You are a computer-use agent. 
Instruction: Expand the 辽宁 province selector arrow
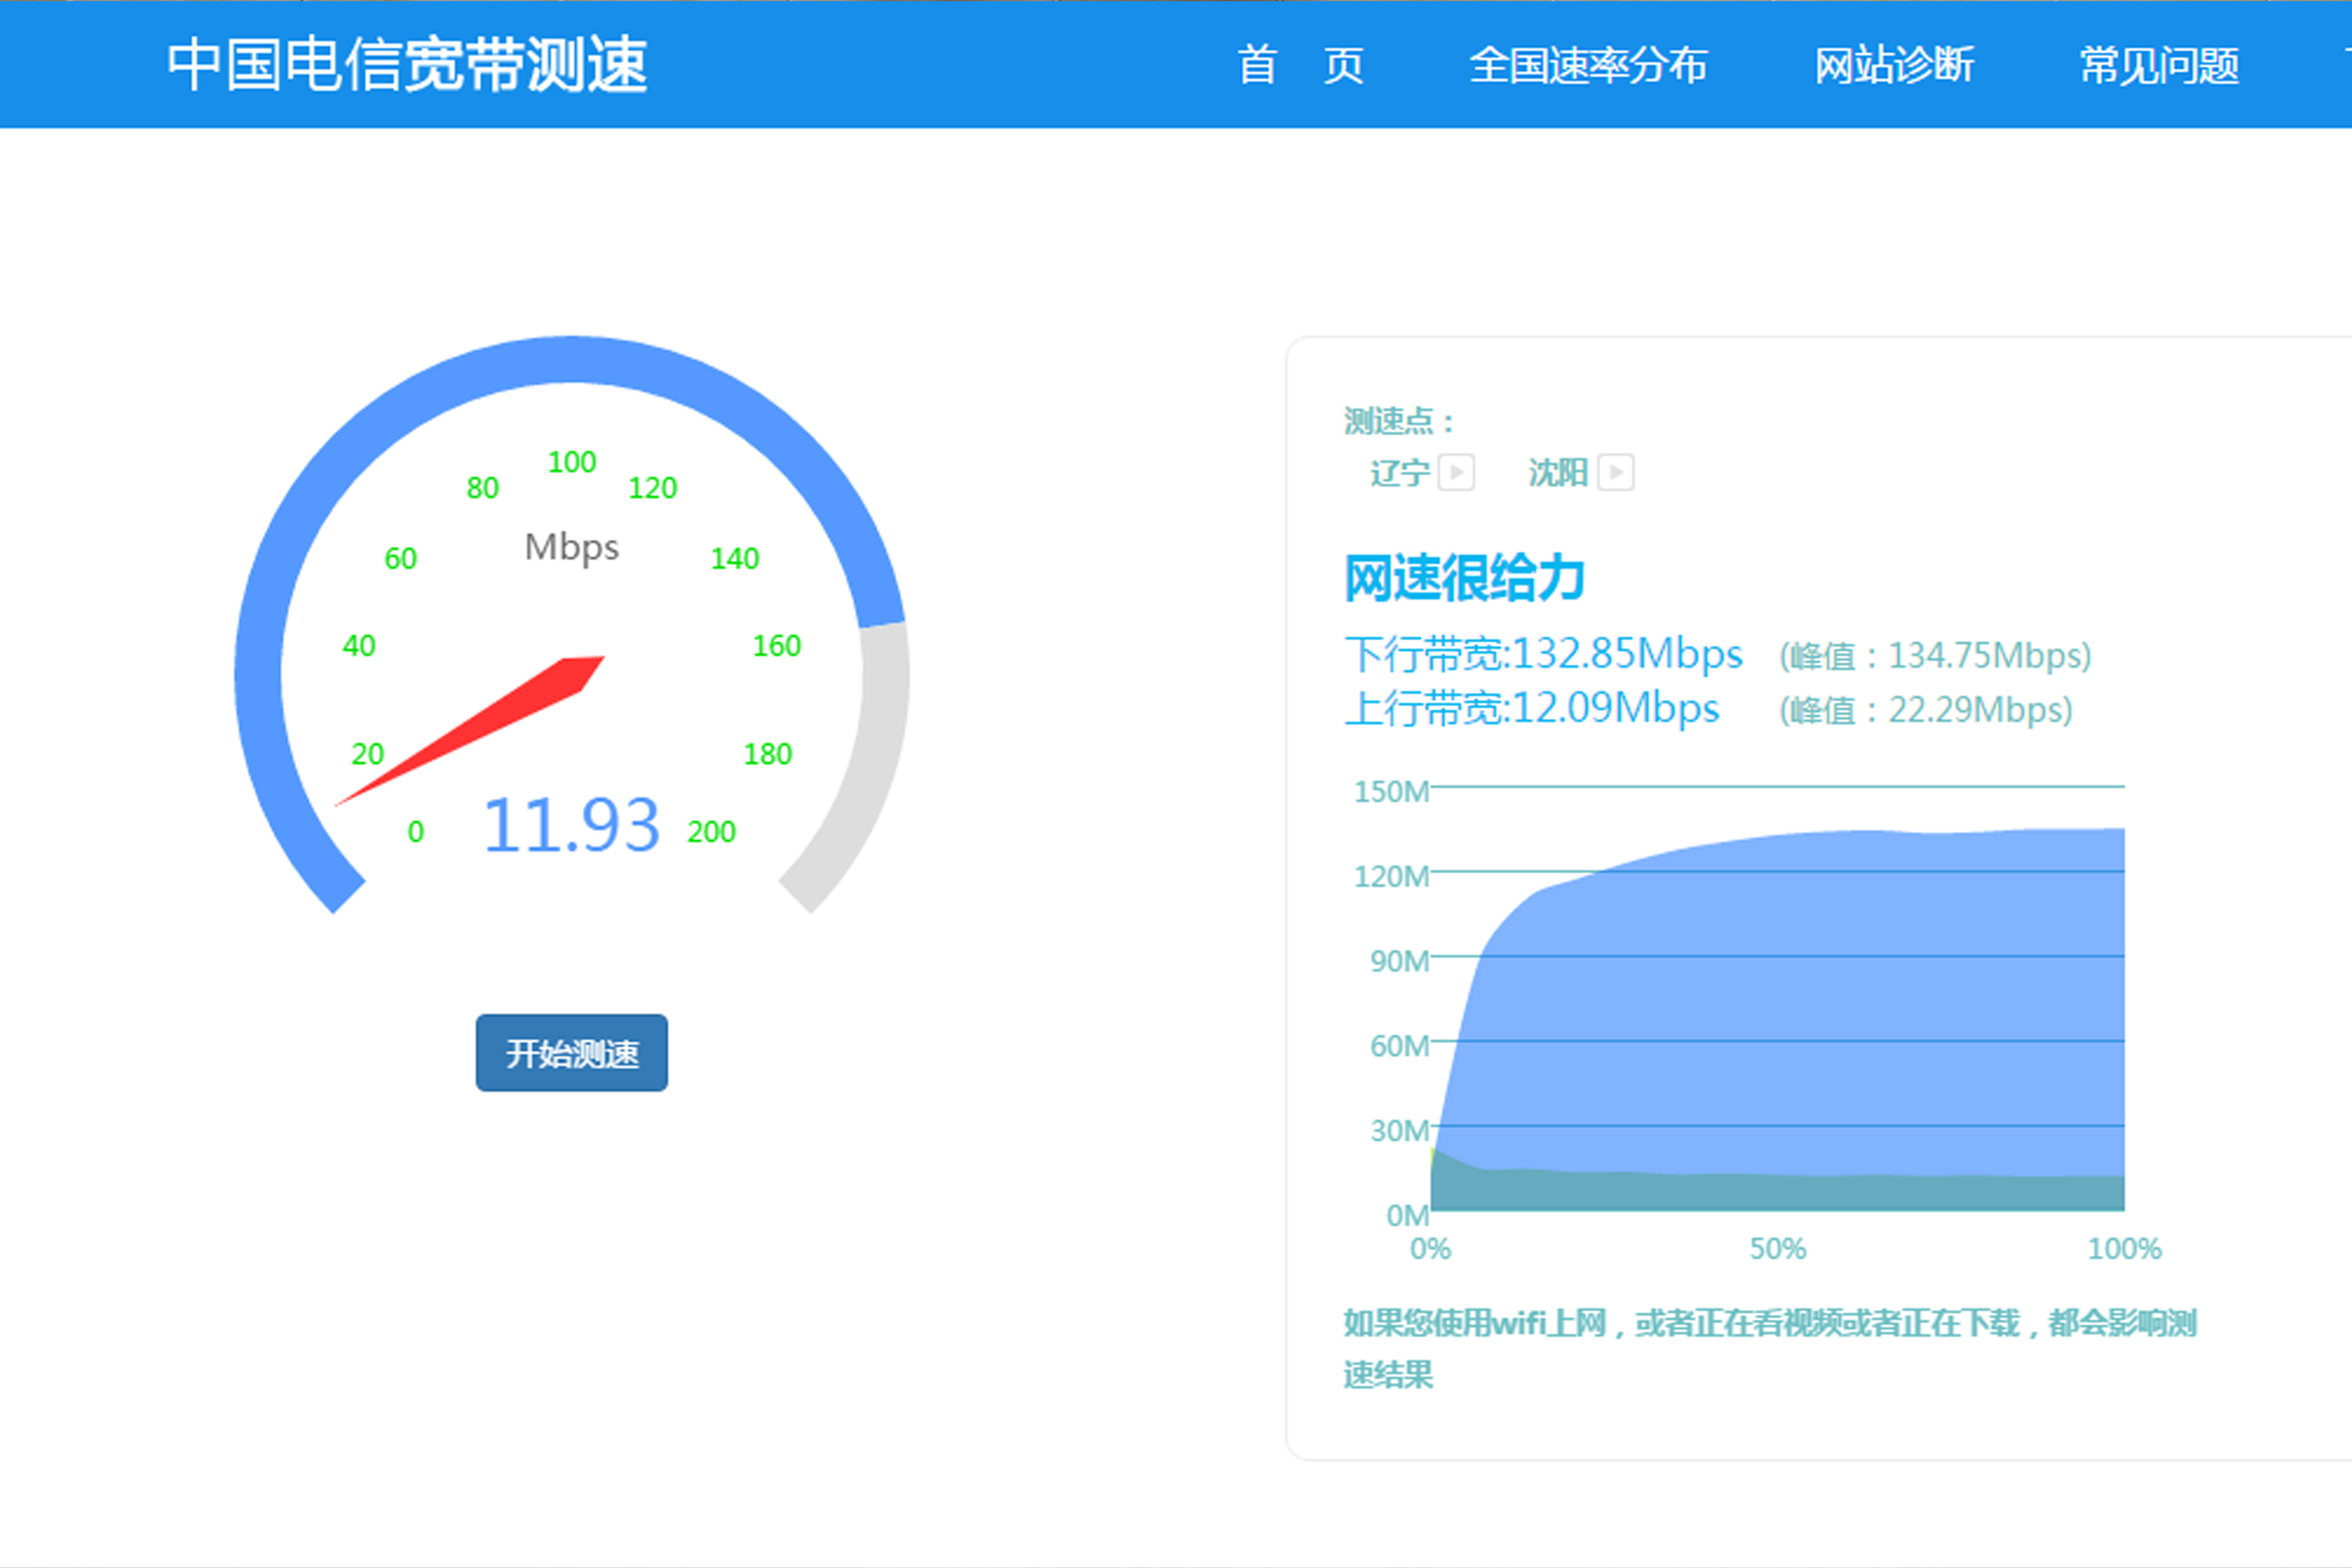point(1456,472)
